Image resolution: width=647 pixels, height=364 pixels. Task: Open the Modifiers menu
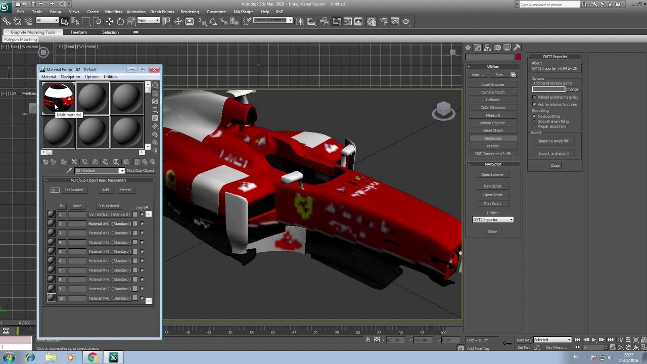point(113,12)
